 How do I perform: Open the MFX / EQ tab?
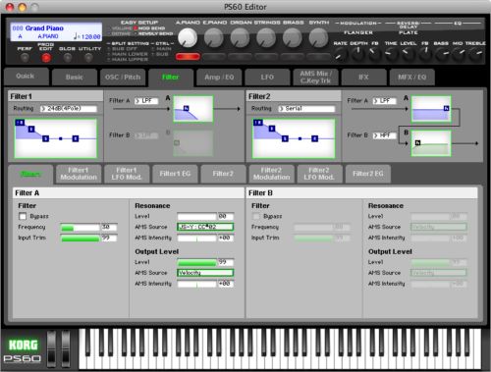[x=412, y=78]
